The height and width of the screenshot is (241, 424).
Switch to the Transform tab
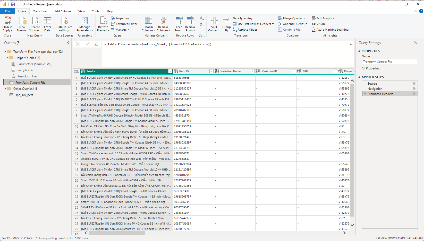pos(40,11)
